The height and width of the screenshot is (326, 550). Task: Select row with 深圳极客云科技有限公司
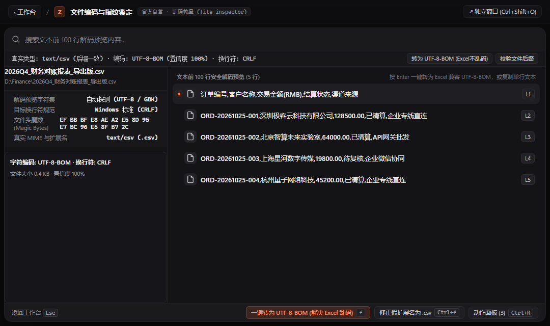356,116
